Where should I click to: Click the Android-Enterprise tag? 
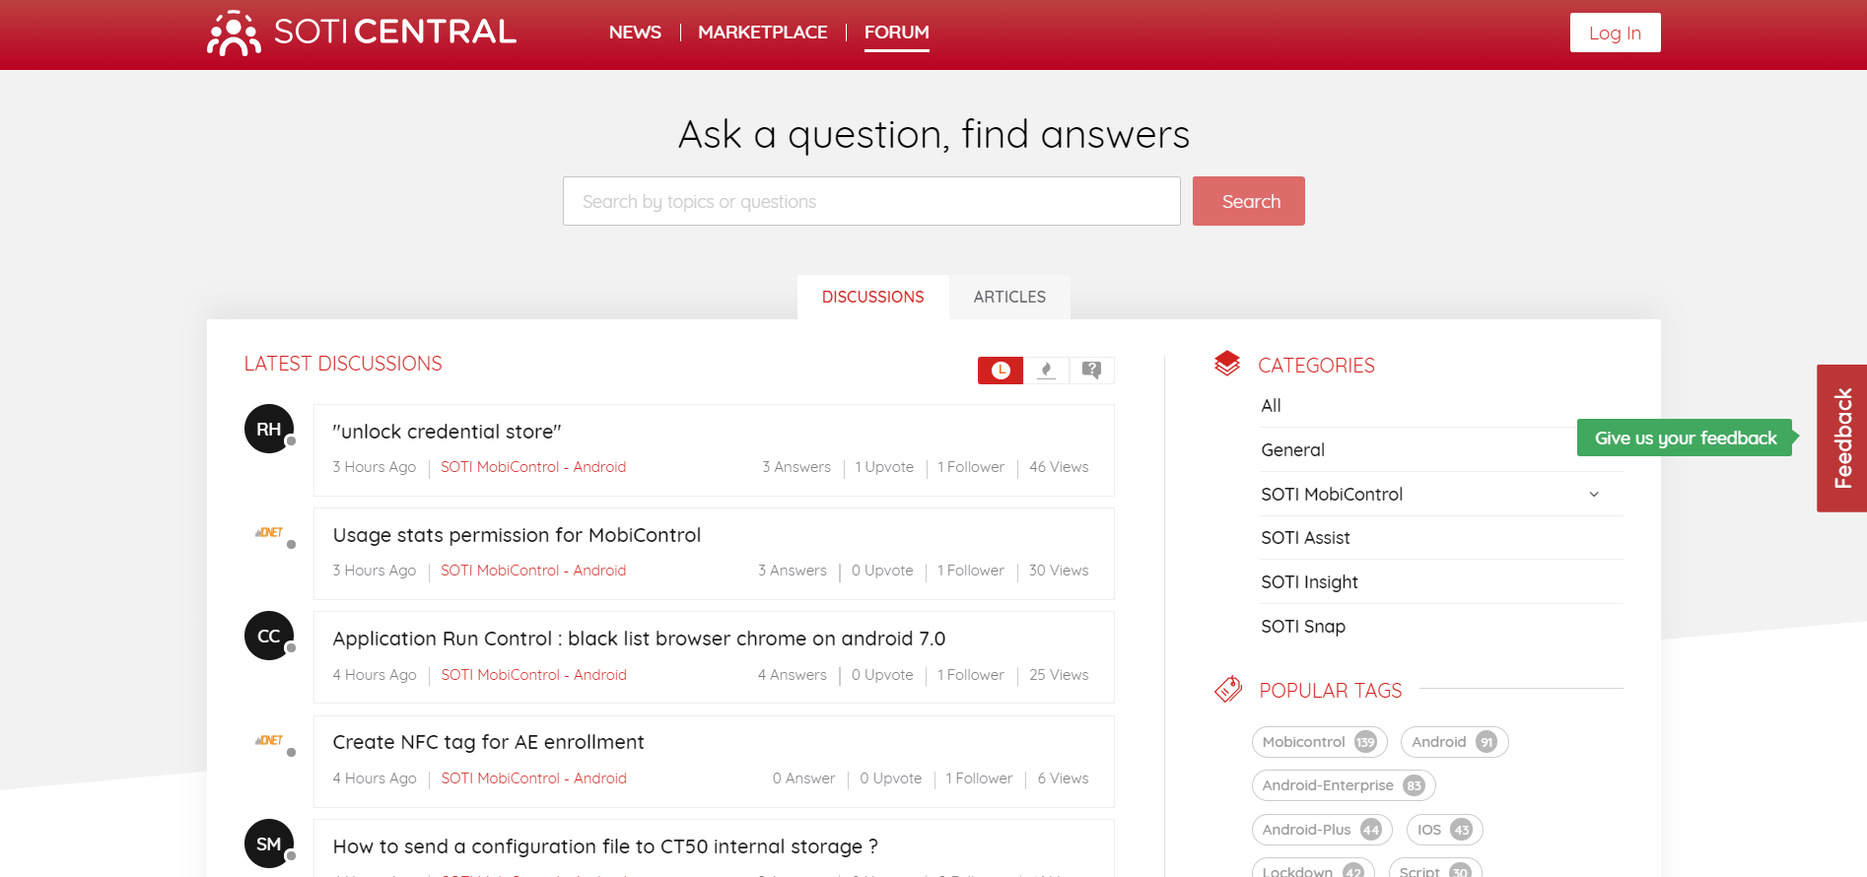(x=1344, y=785)
